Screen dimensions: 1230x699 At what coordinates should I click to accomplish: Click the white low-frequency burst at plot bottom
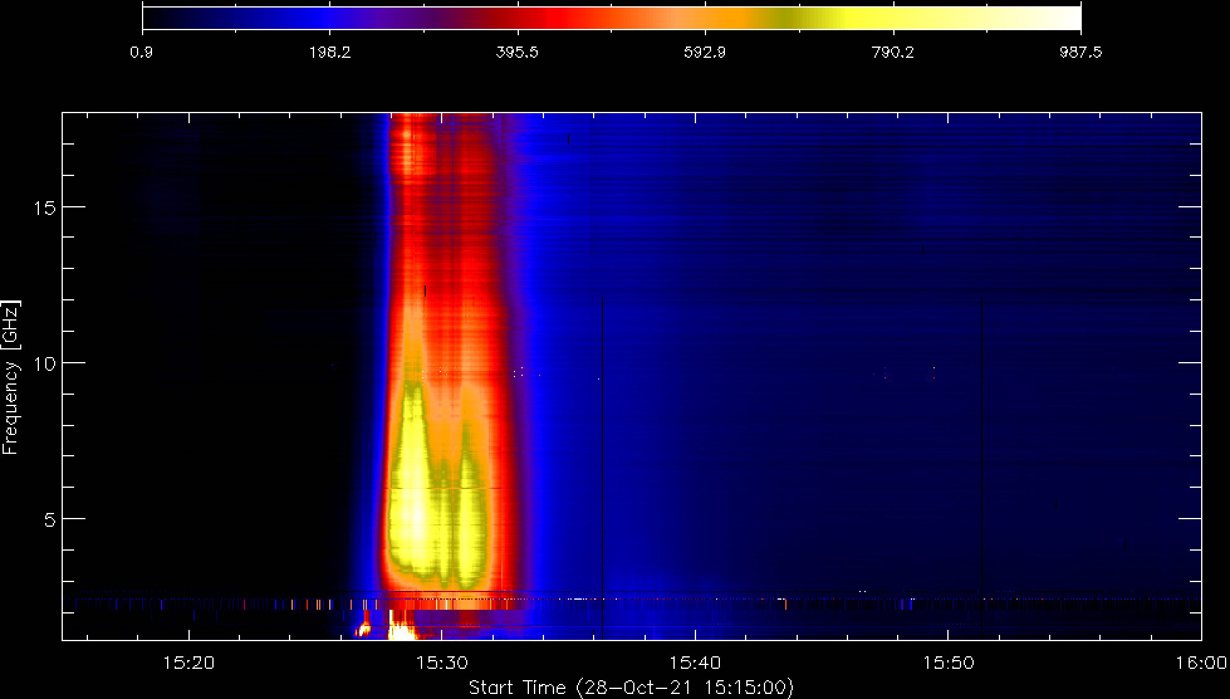tap(401, 629)
